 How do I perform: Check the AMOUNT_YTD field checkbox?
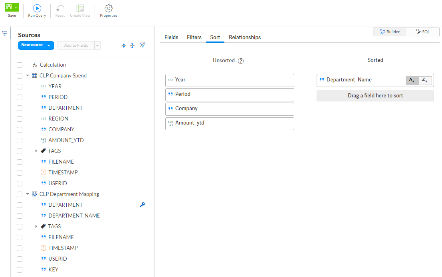coord(20,140)
